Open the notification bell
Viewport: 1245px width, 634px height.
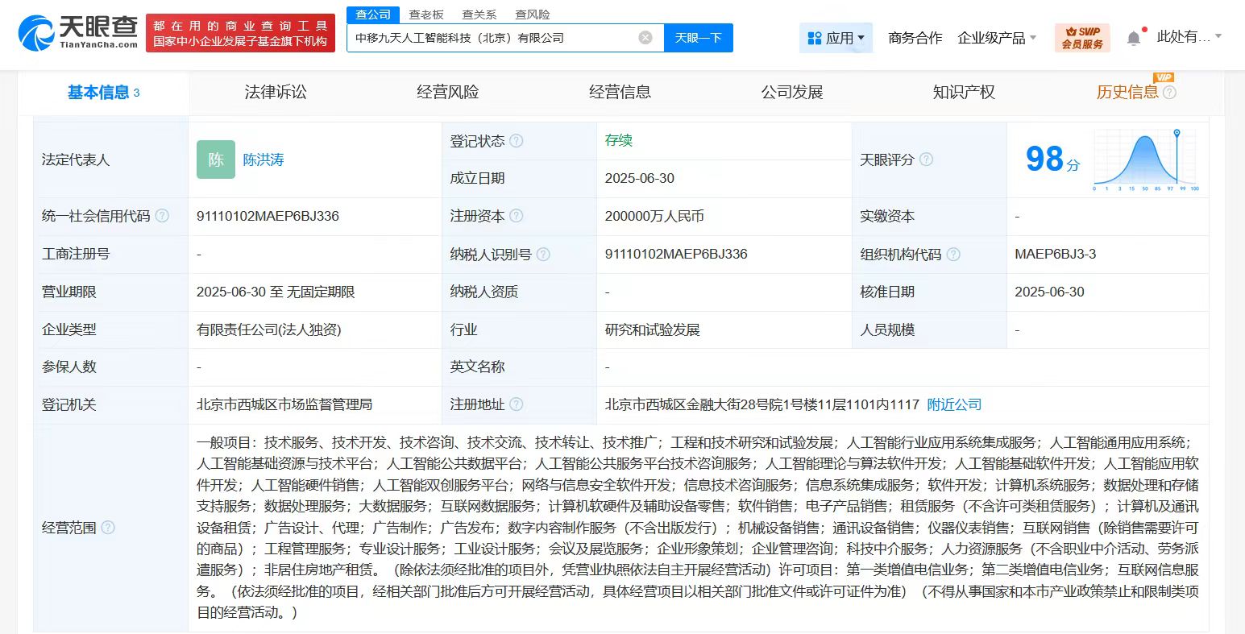click(x=1134, y=38)
